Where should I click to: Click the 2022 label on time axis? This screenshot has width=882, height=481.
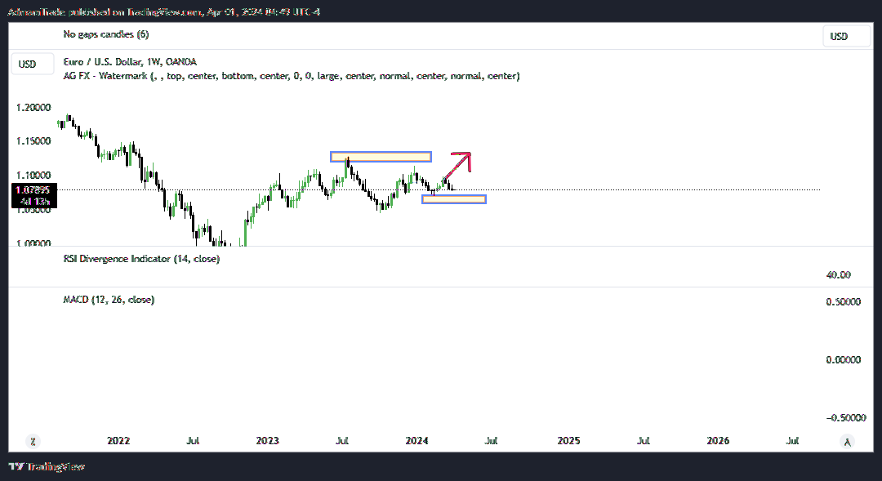[x=118, y=441]
